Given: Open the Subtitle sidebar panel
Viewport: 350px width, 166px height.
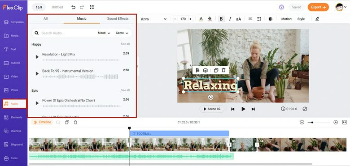Looking at the screenshot, I should 12,63.
